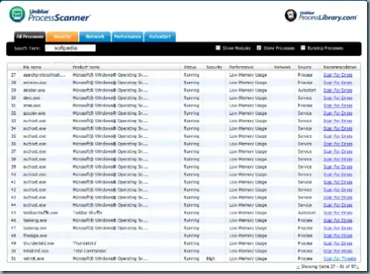Select svchost.exe in row 41
This screenshot has height=274, width=370.
pyautogui.click(x=34, y=182)
